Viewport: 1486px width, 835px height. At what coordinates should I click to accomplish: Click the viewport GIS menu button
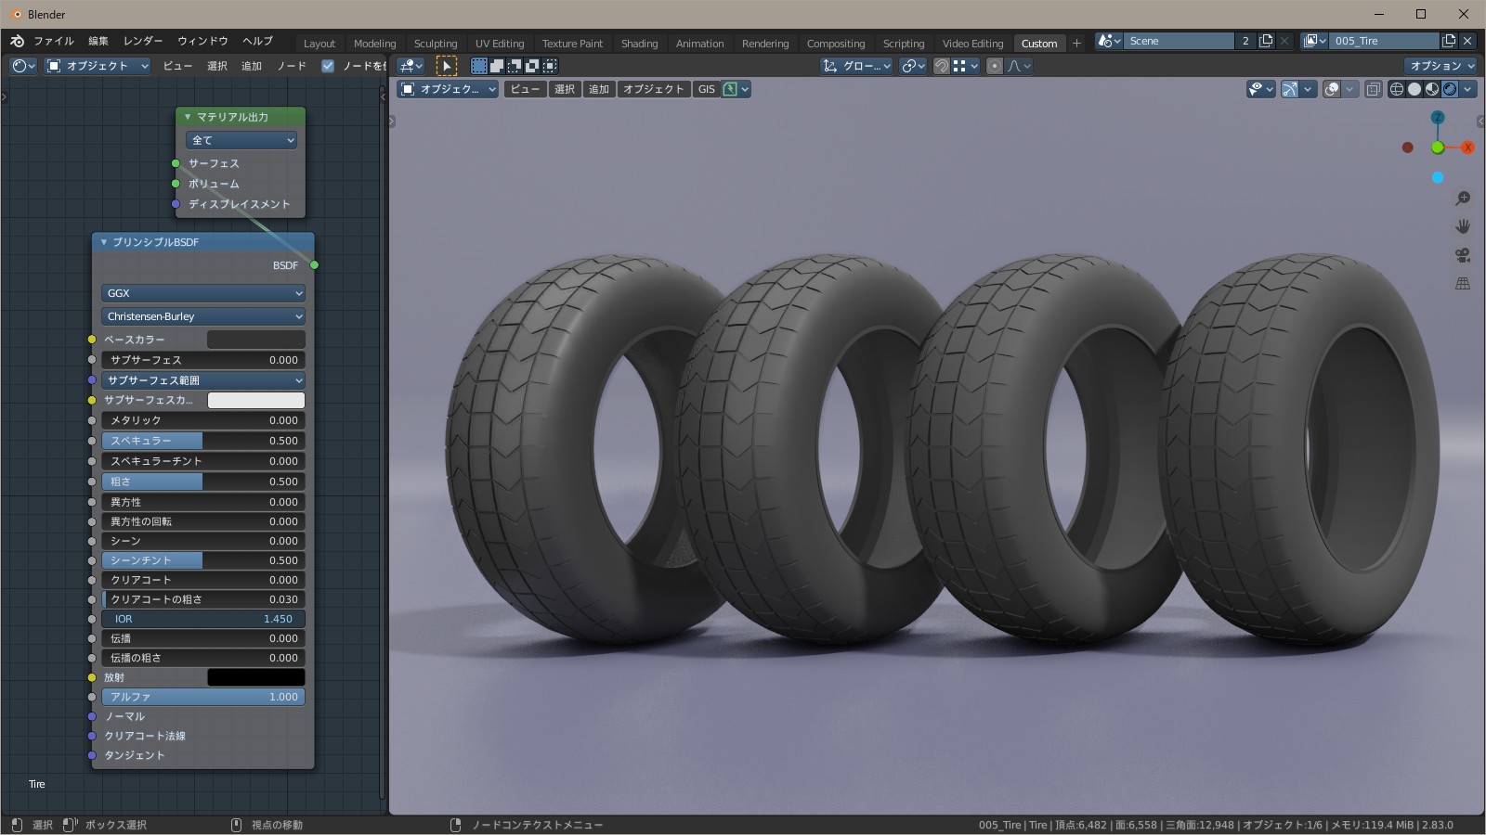pos(707,89)
